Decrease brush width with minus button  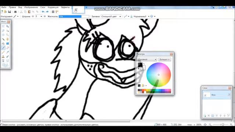pyautogui.click(x=33, y=16)
